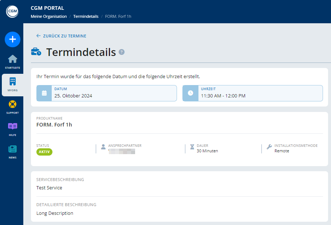Select the Datum field showing 25. Oktober 2024

point(106,93)
